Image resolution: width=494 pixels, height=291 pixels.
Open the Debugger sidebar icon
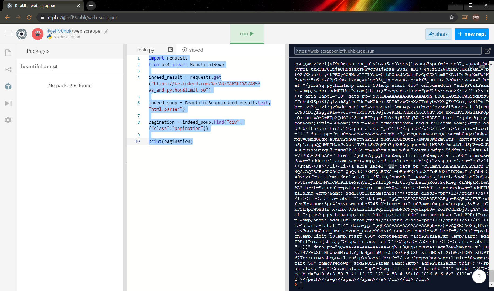tap(8, 103)
